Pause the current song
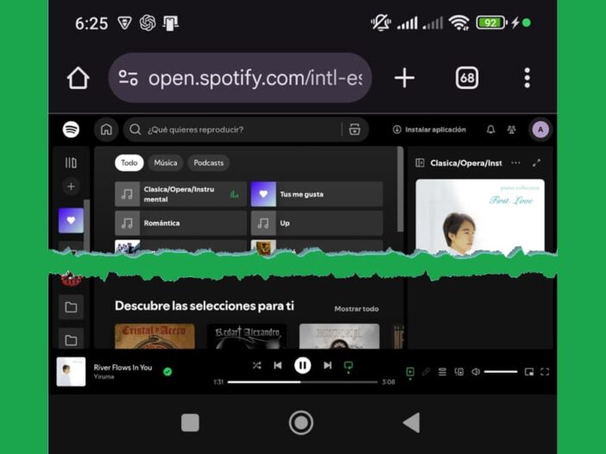606x454 pixels. tap(302, 365)
